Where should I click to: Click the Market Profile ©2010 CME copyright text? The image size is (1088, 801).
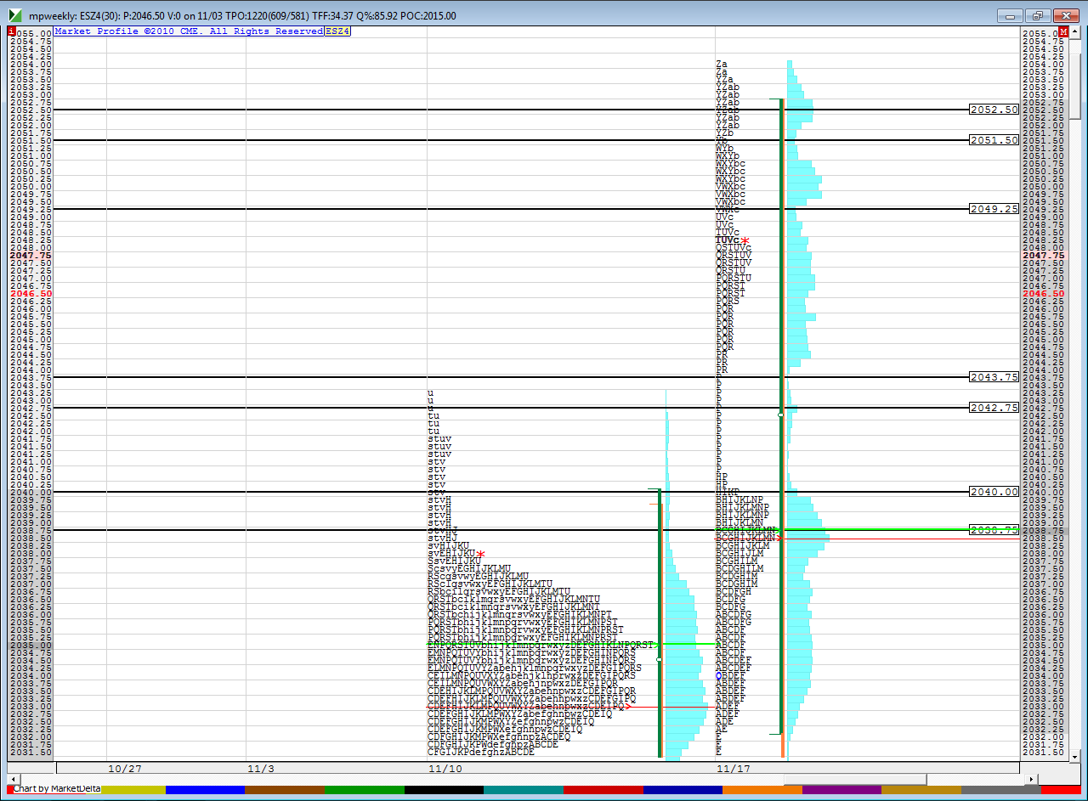189,31
